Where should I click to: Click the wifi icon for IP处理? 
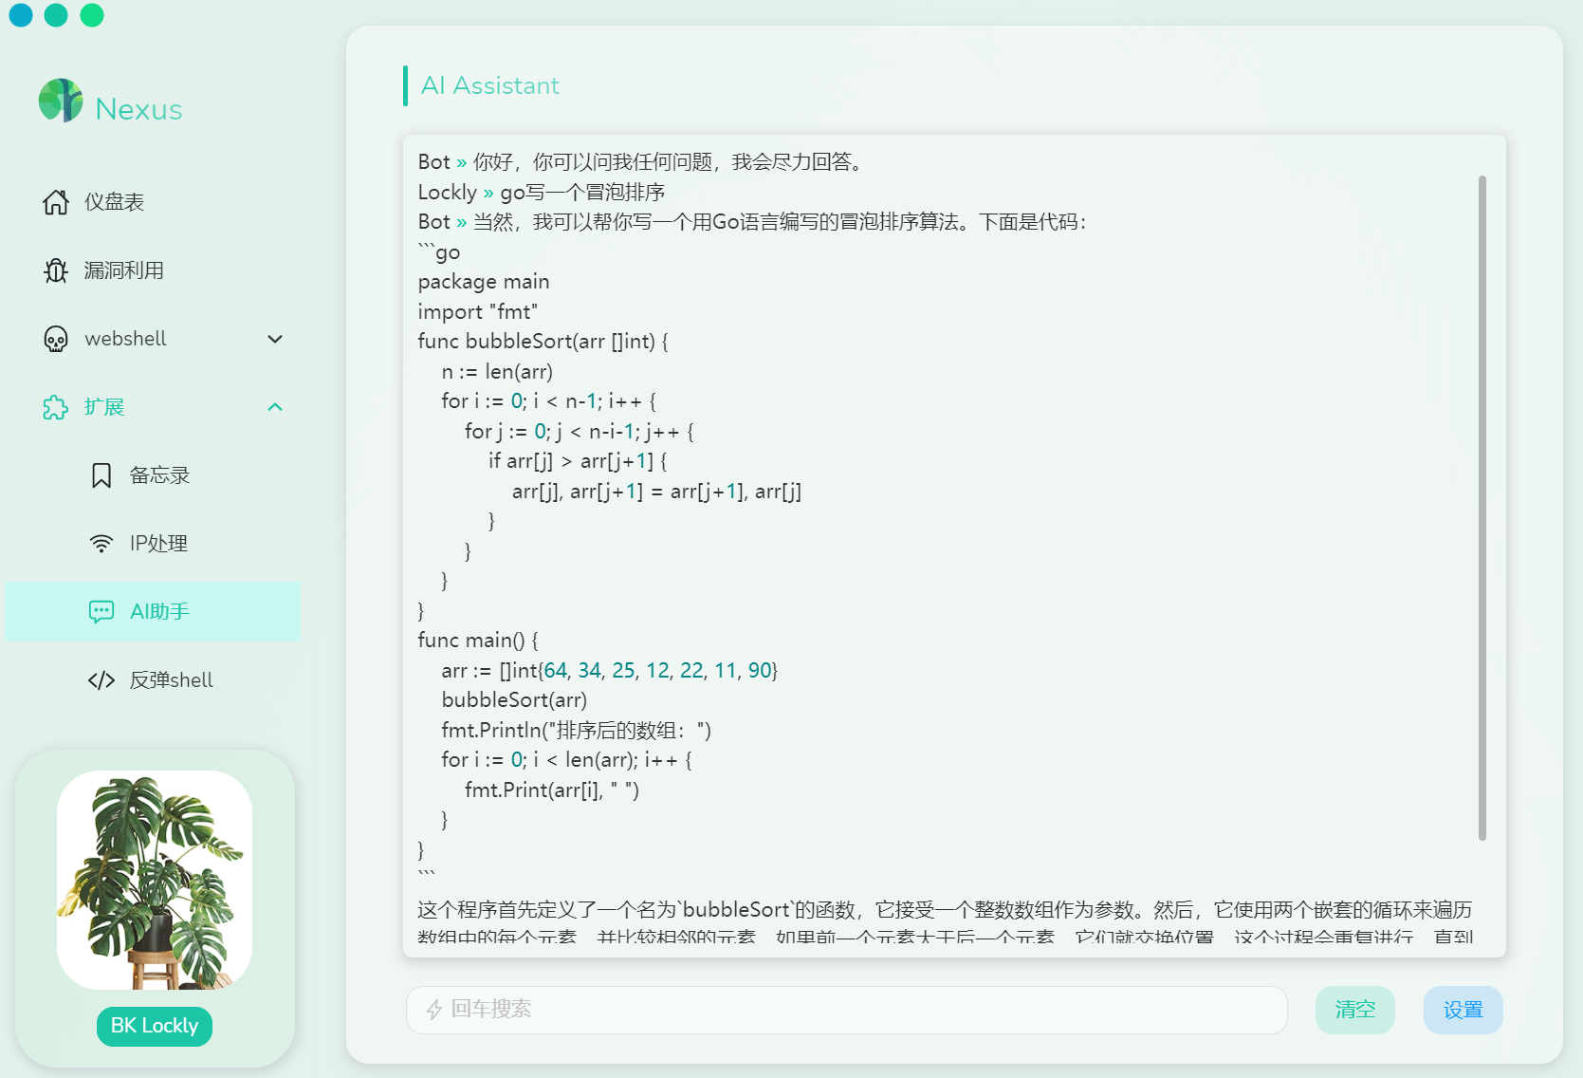point(101,544)
